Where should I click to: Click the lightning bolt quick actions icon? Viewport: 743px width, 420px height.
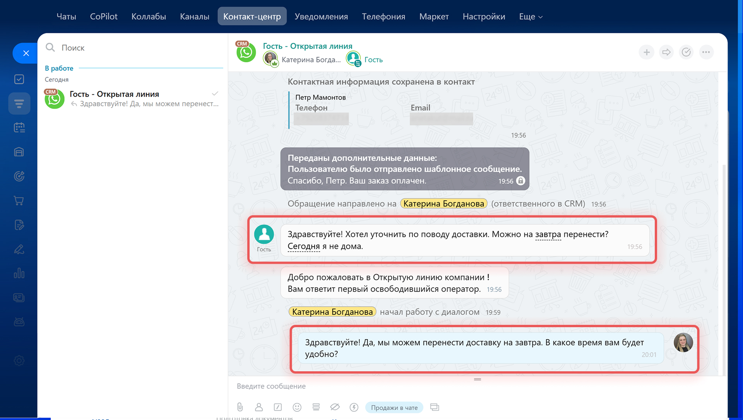(354, 407)
